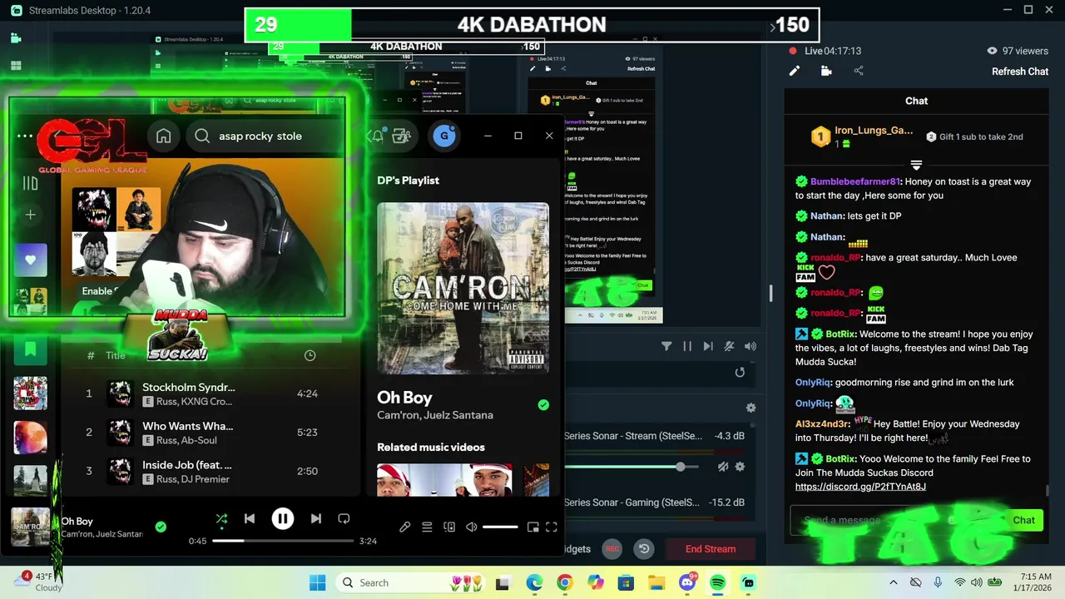The image size is (1065, 599).
Task: Open Spotify from taskbar
Action: 717,583
